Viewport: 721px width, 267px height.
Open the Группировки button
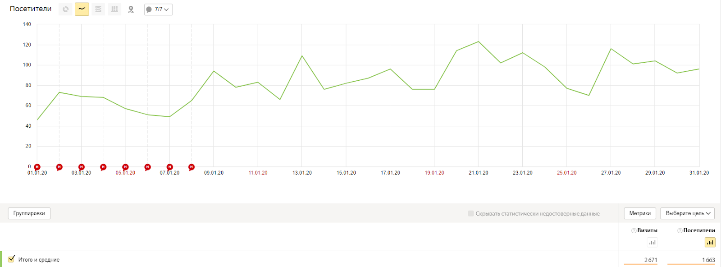click(x=29, y=213)
